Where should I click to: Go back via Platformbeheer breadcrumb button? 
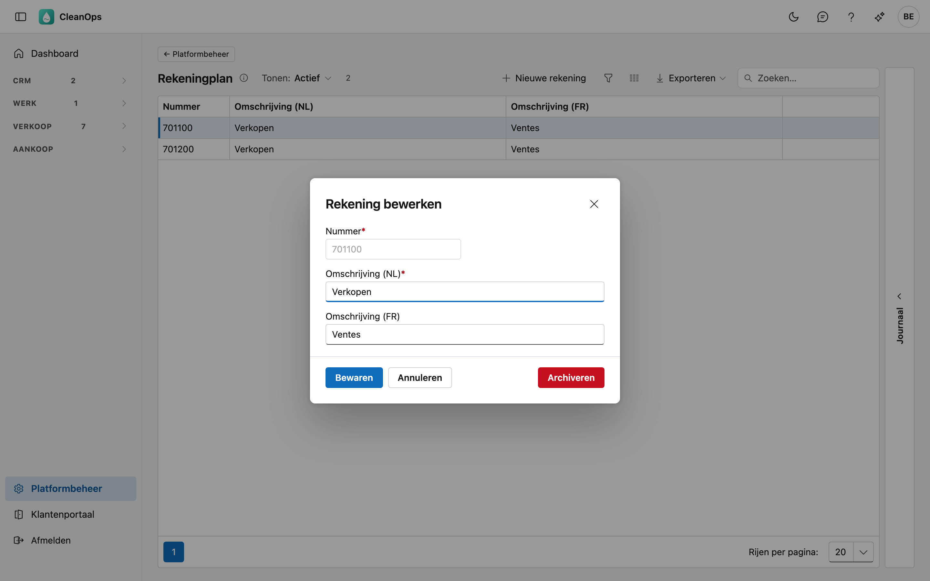[x=196, y=54]
